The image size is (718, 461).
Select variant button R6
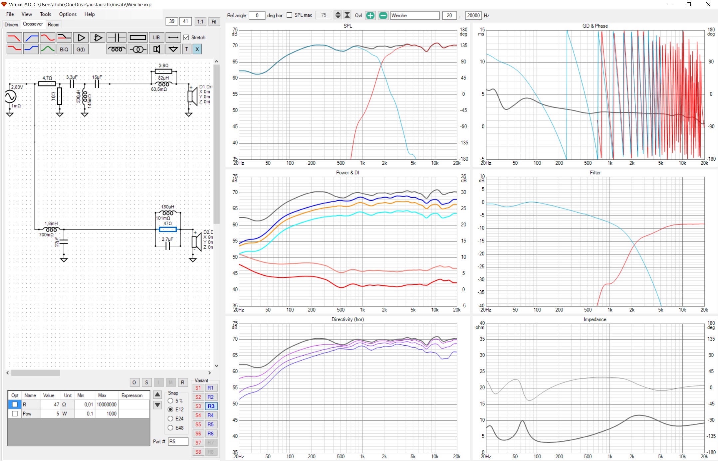coord(211,433)
